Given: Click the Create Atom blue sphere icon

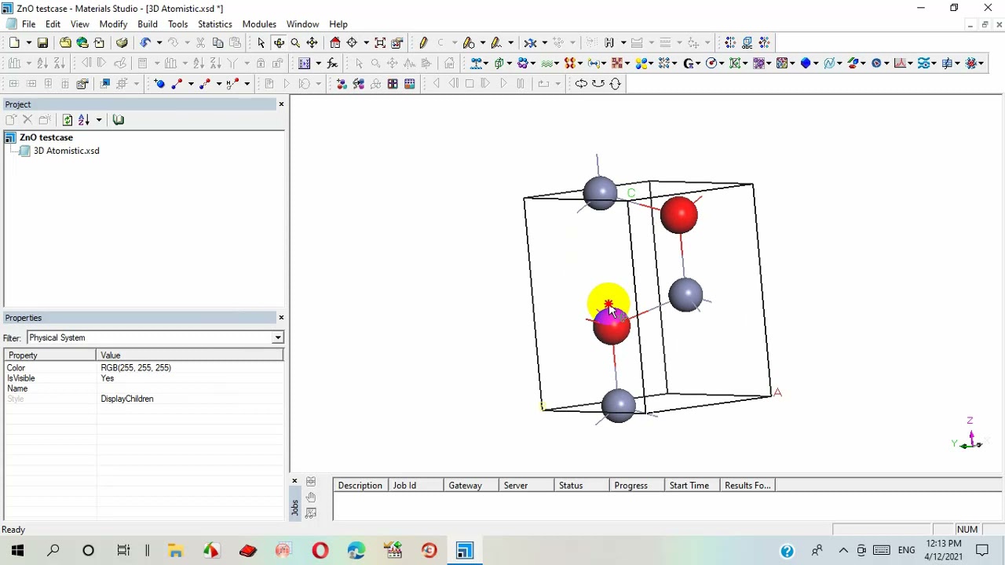Looking at the screenshot, I should [x=159, y=83].
